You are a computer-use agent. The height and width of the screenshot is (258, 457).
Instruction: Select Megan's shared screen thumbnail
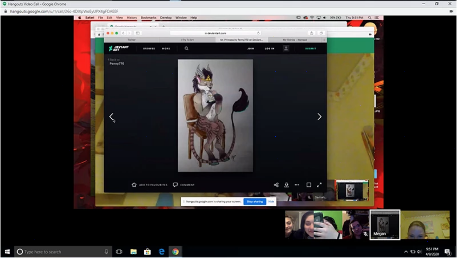pos(385,225)
